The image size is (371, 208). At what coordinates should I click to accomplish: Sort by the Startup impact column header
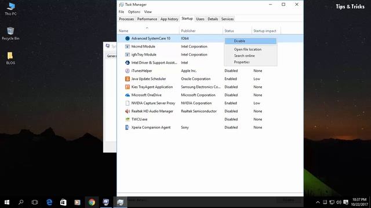[x=266, y=31]
